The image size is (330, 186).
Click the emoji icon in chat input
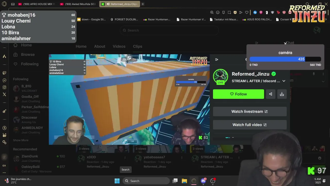pyautogui.click(x=320, y=158)
